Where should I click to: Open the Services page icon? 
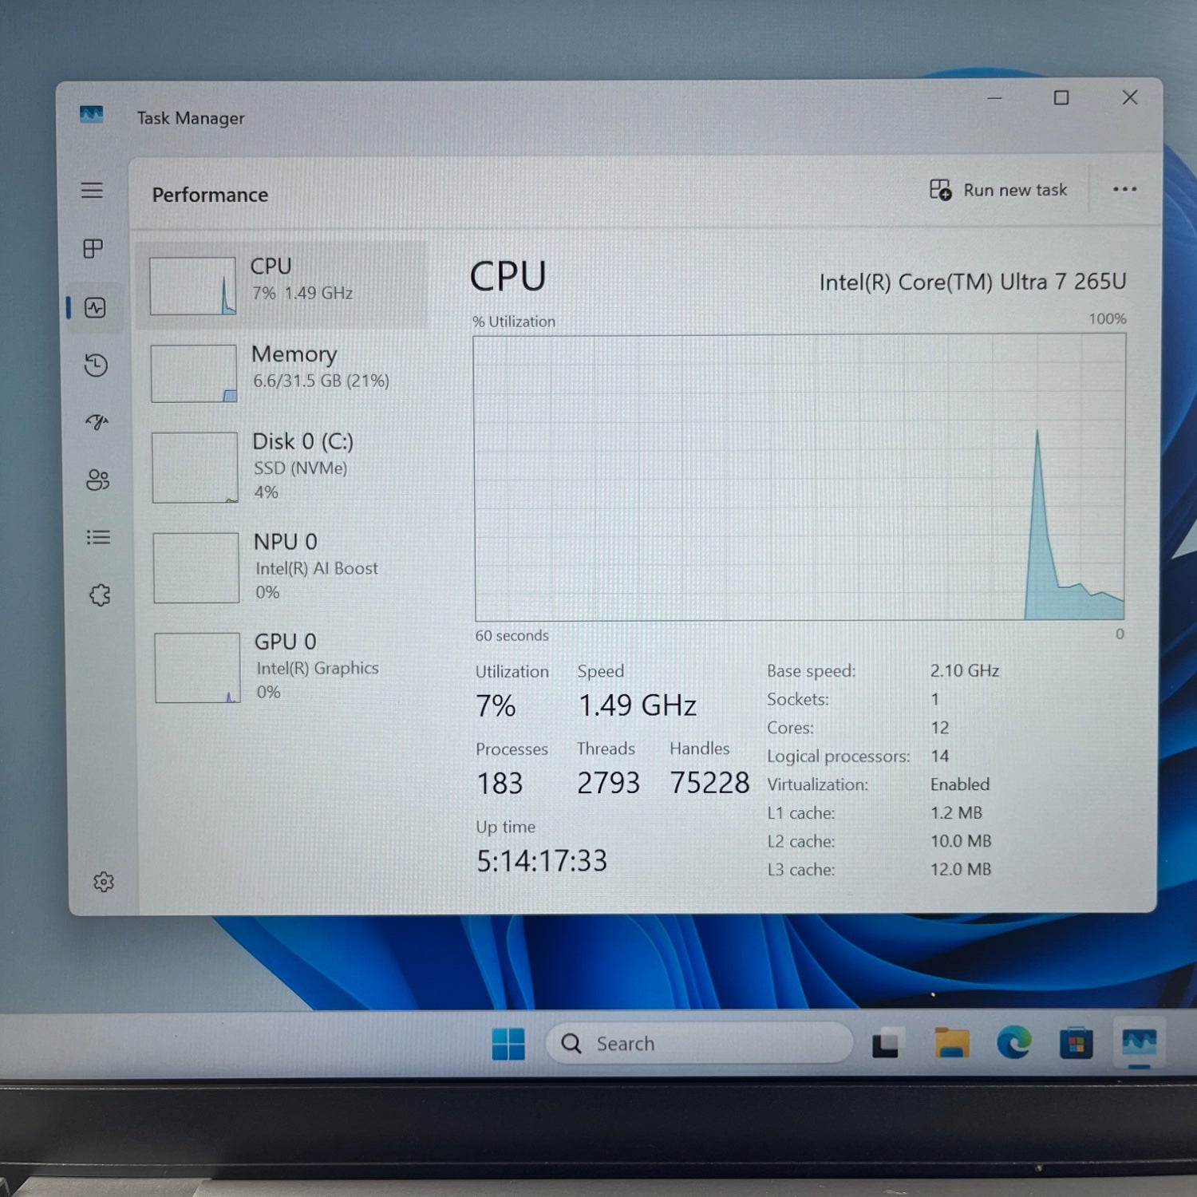pos(100,595)
